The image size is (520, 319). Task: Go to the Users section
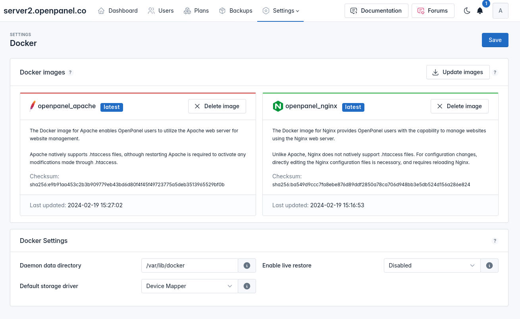coord(161,11)
